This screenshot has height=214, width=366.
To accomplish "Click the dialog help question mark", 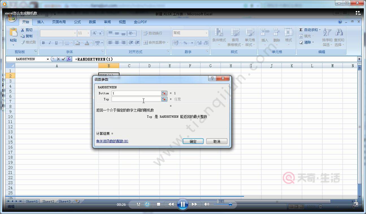I will [x=212, y=78].
